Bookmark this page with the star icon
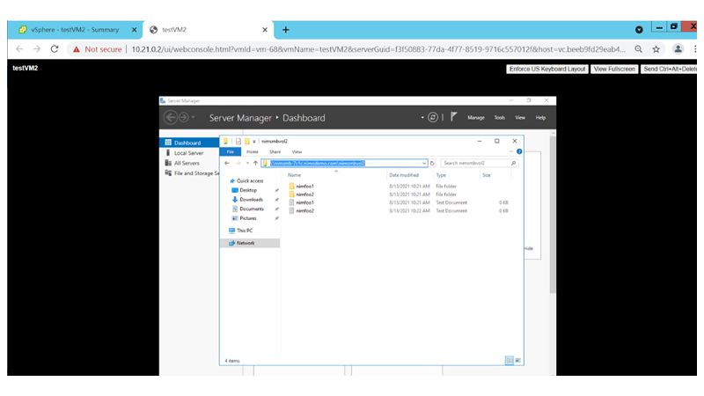The height and width of the screenshot is (396, 704). click(656, 49)
